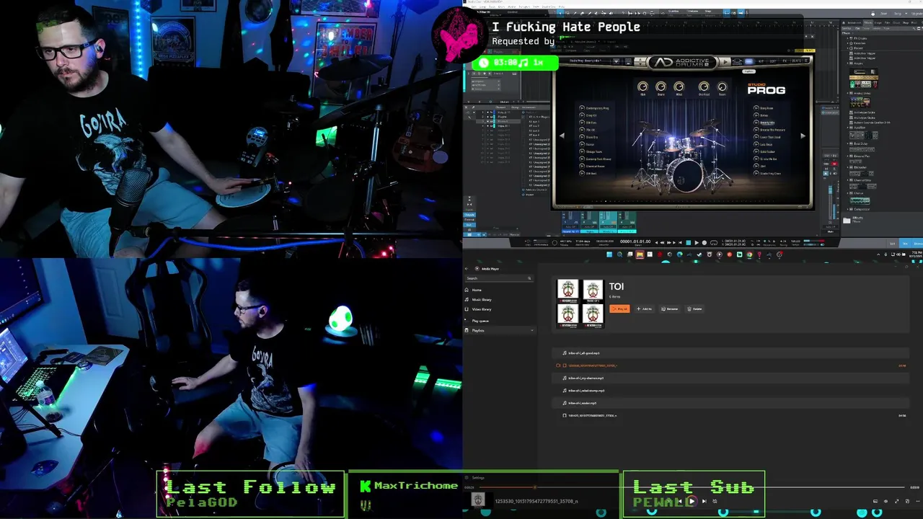Rename the TOI playlist

point(669,309)
